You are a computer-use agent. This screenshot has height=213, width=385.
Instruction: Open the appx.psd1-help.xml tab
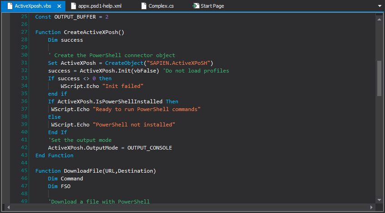click(100, 6)
